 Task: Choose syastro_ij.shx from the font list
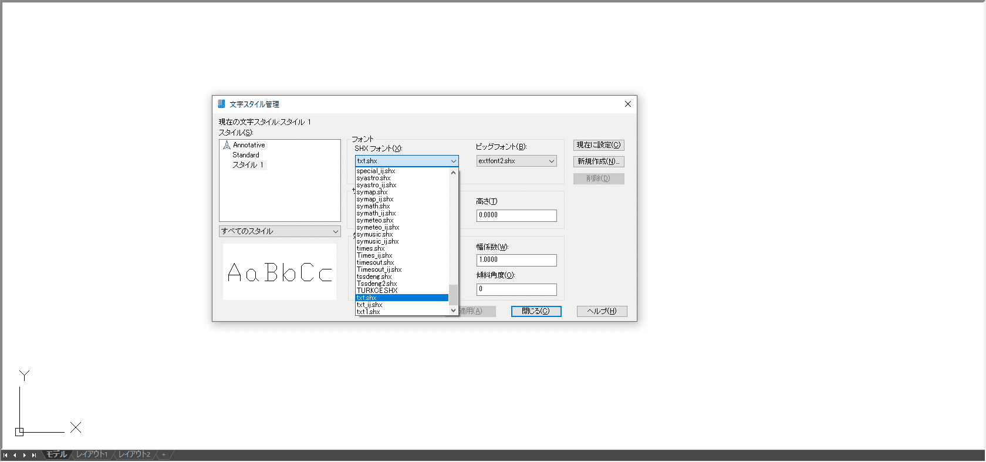click(402, 185)
